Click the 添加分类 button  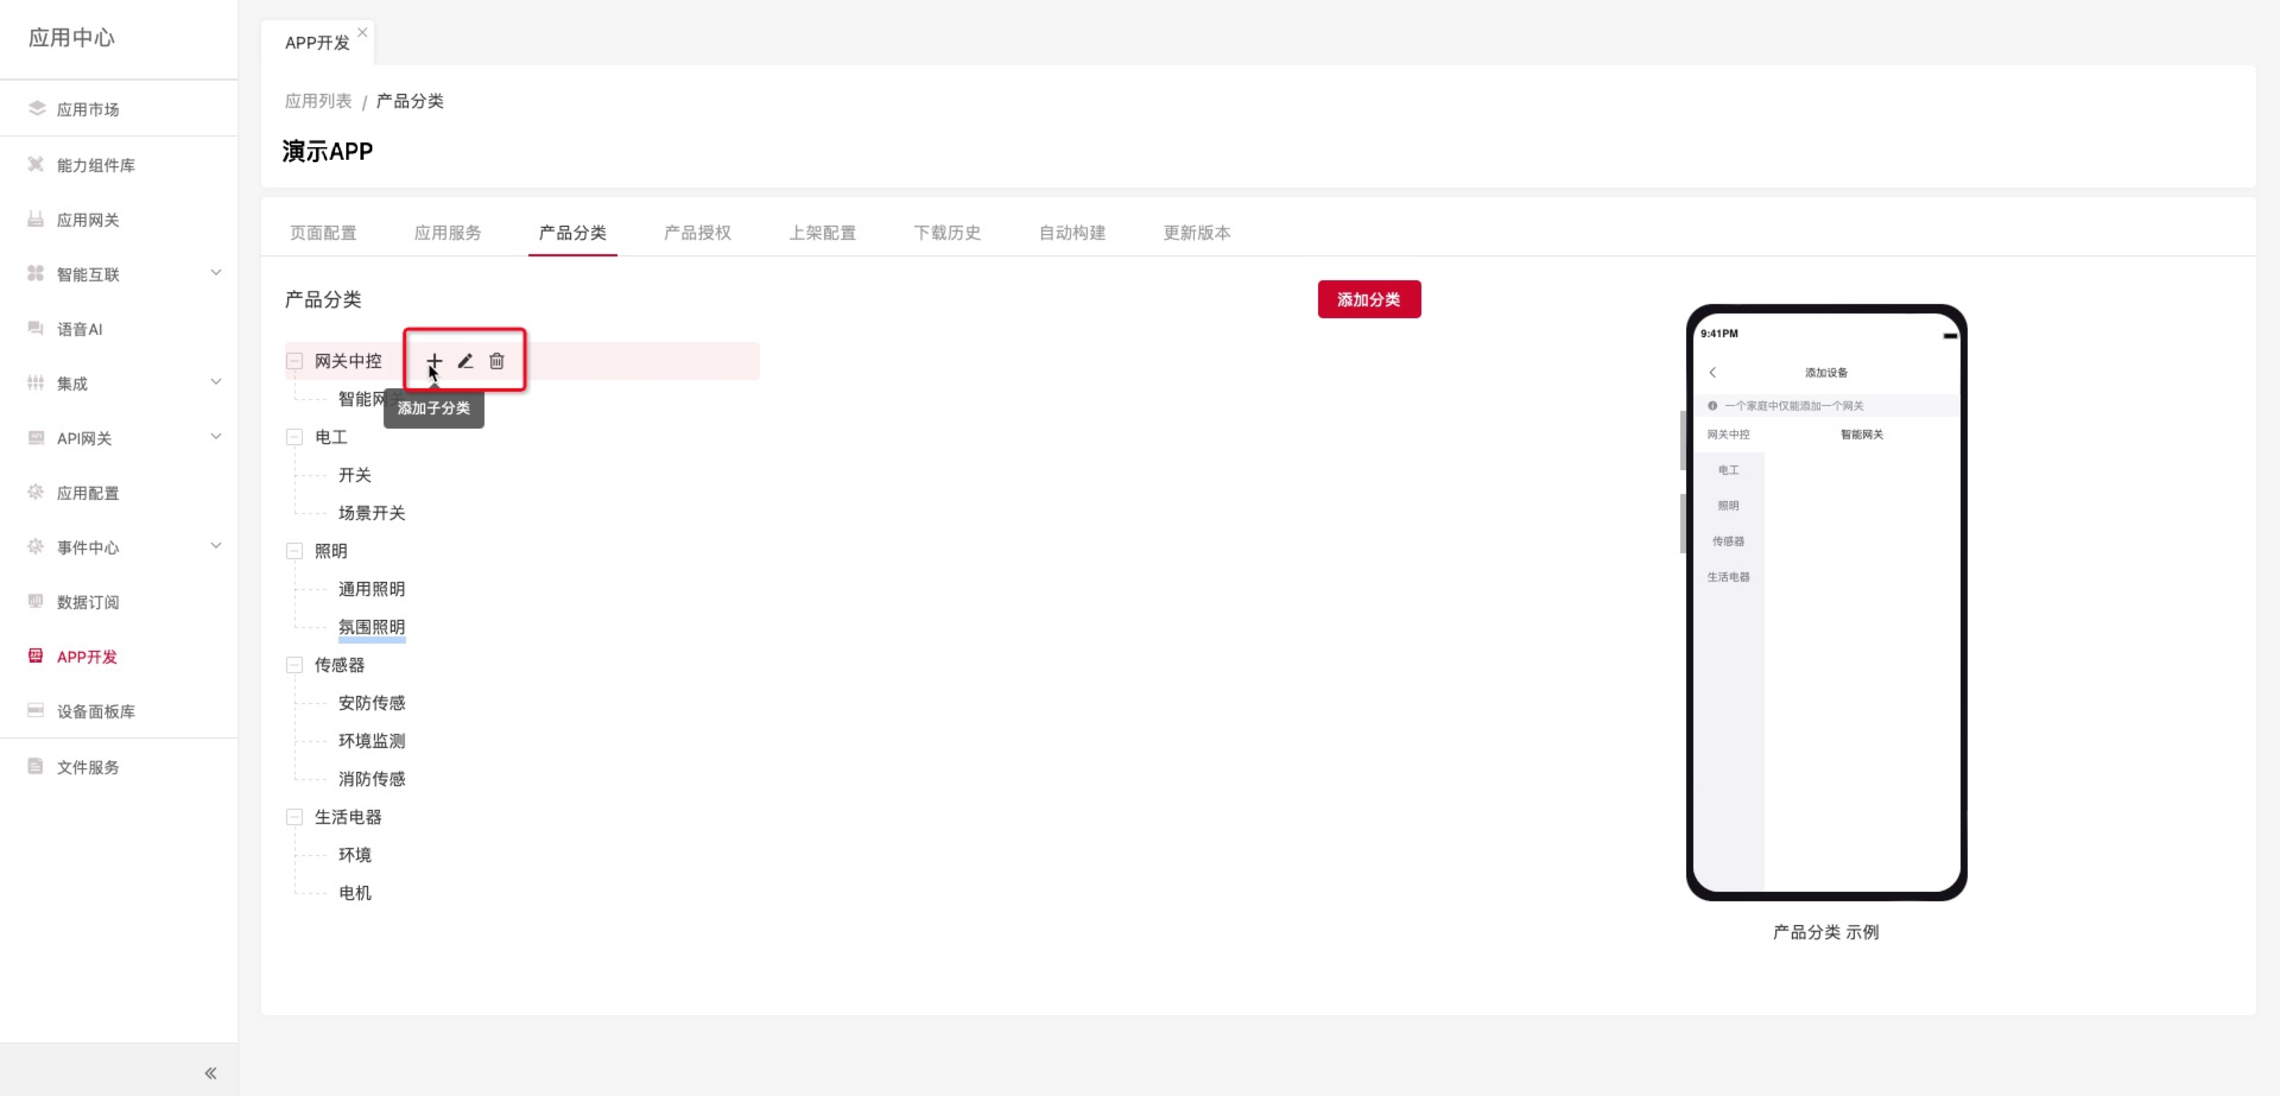point(1369,299)
